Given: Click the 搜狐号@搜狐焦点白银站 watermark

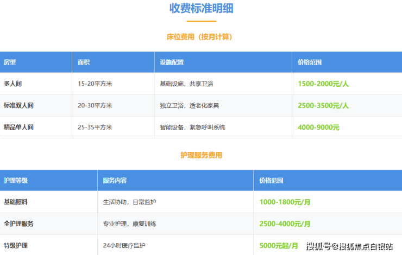Looking at the screenshot, I should pyautogui.click(x=349, y=247).
